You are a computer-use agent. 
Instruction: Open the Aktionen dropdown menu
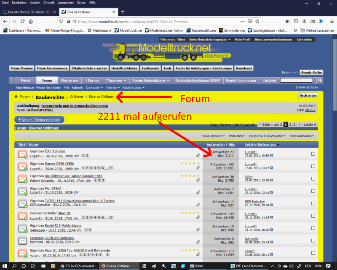[112, 88]
